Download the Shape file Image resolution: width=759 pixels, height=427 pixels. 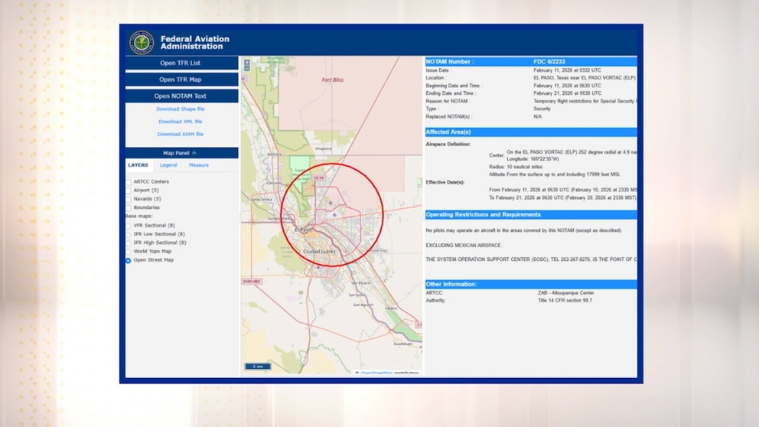pos(181,109)
